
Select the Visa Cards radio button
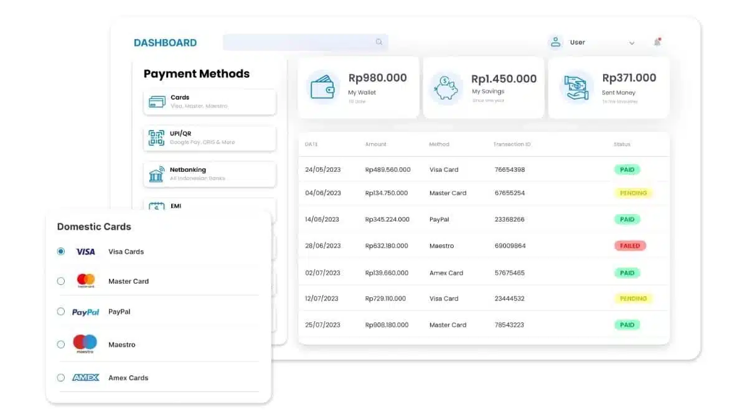tap(61, 251)
